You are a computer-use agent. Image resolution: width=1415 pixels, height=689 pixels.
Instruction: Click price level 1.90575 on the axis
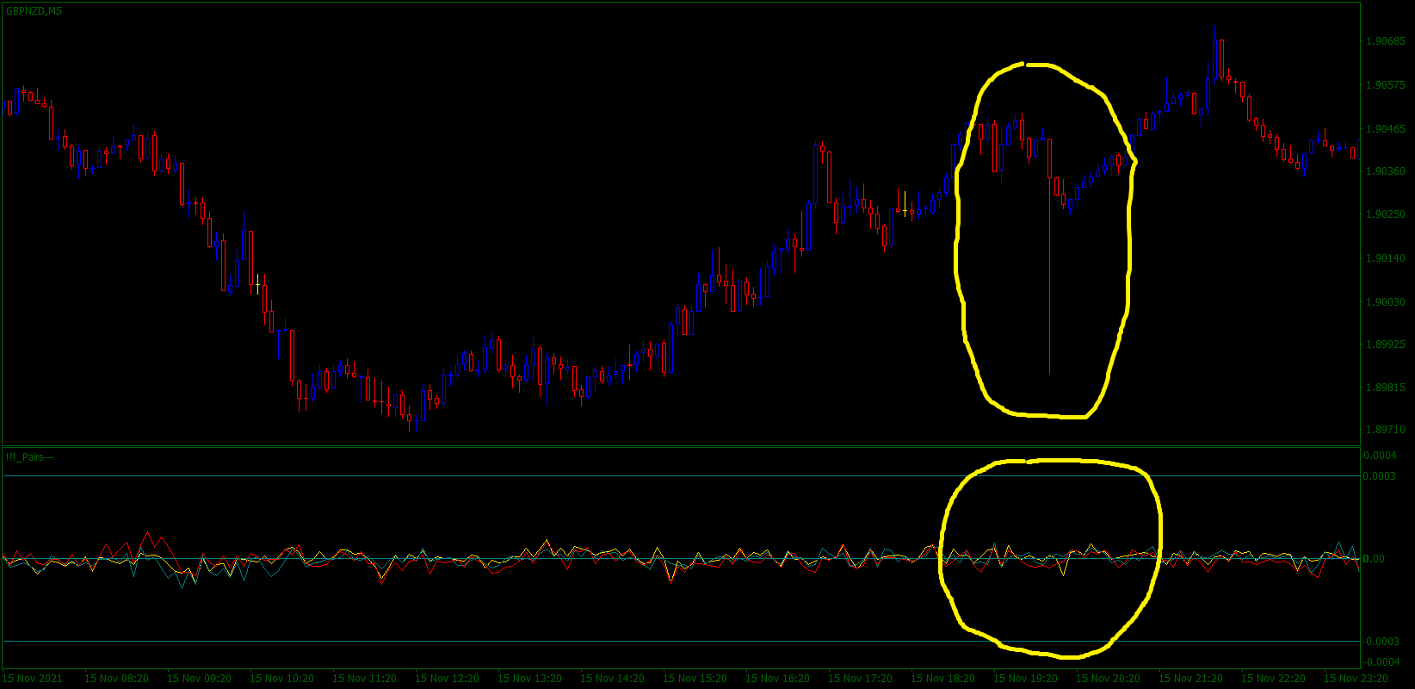point(1387,85)
